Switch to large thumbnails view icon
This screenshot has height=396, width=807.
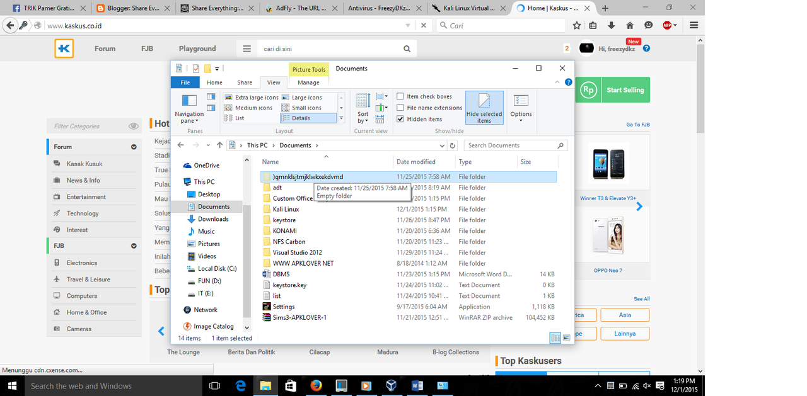click(x=566, y=338)
